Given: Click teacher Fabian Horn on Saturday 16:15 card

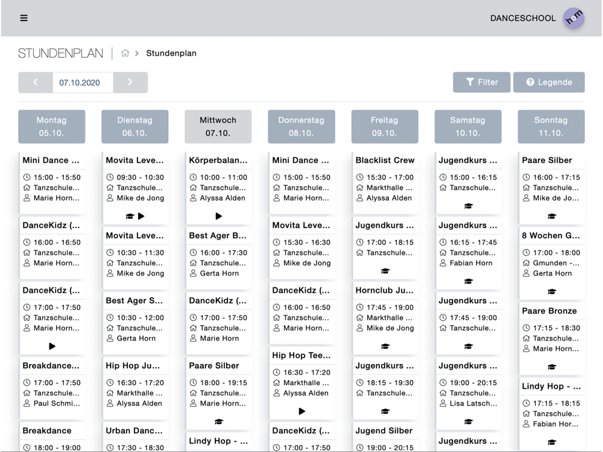Looking at the screenshot, I should tap(471, 263).
